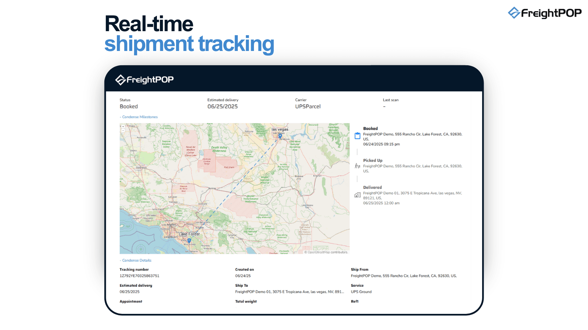Click the dashed route line on the map
The height and width of the screenshot is (330, 588).
click(x=235, y=187)
